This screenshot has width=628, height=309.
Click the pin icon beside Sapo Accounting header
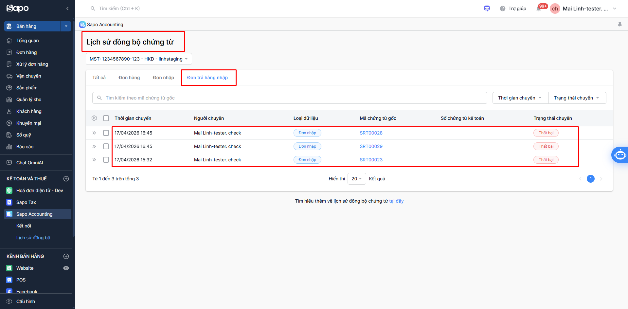tap(619, 25)
